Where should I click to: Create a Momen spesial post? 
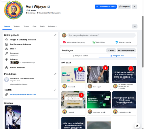point(123,42)
